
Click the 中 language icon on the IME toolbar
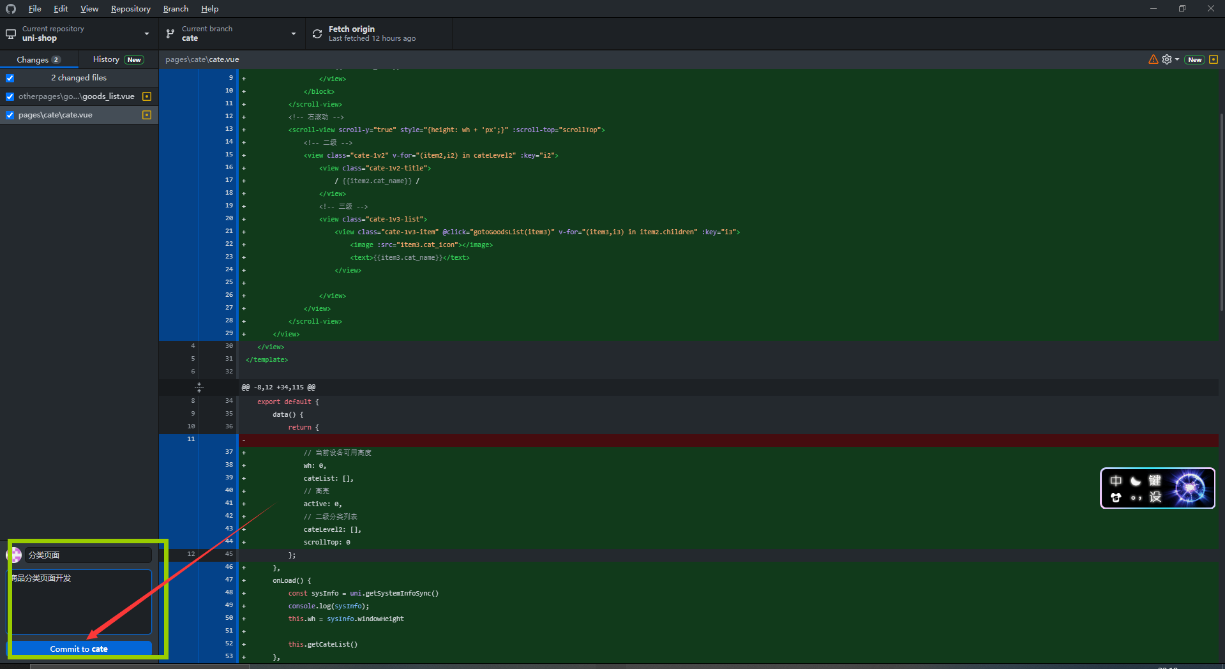coord(1115,481)
